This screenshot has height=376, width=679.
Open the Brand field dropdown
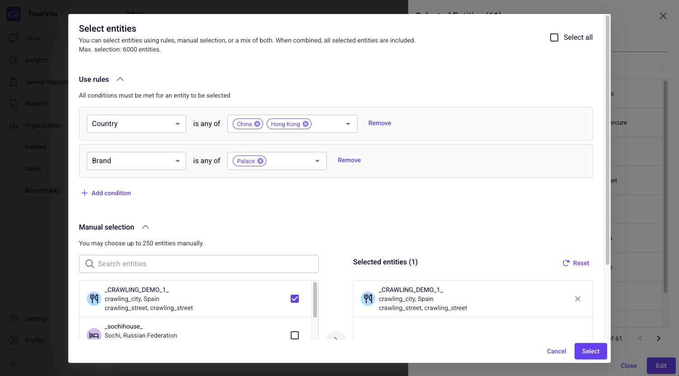(x=137, y=161)
